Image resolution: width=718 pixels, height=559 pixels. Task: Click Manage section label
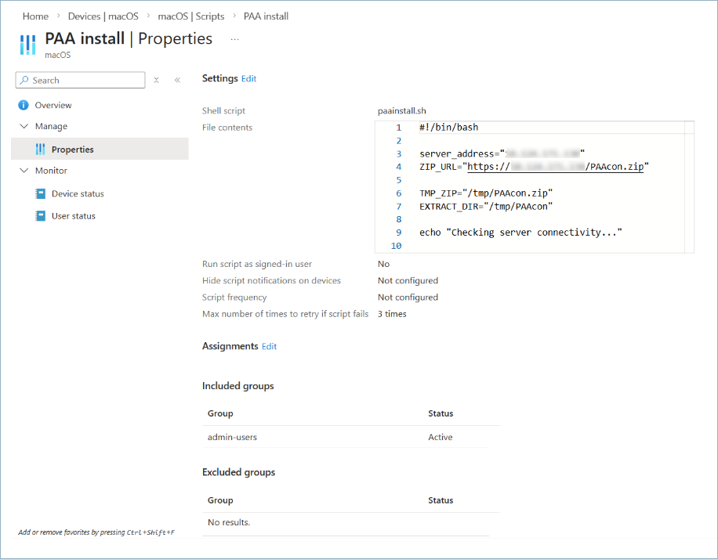51,126
